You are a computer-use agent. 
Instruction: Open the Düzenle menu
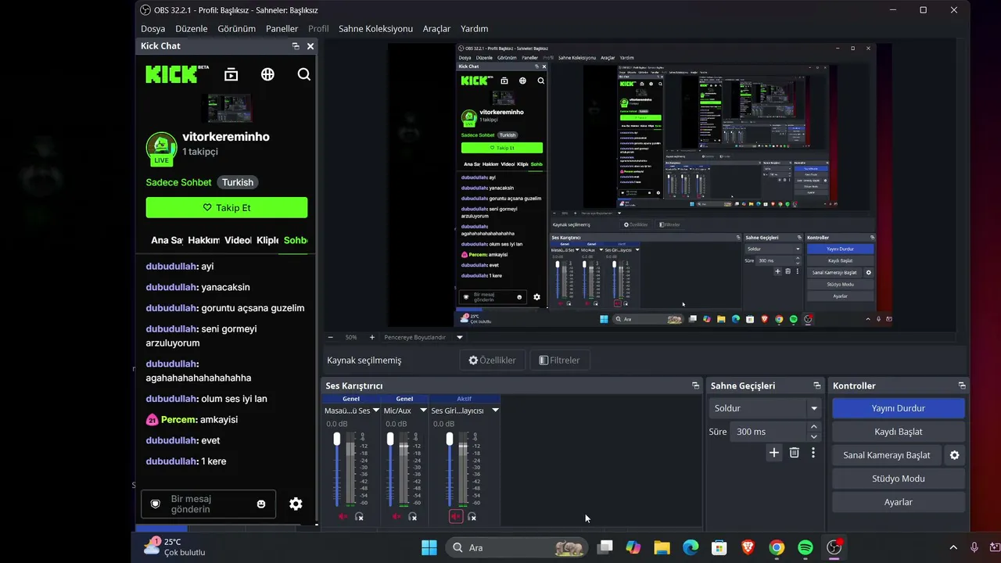tap(192, 29)
